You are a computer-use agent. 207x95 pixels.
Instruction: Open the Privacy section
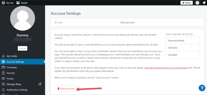[22, 79]
